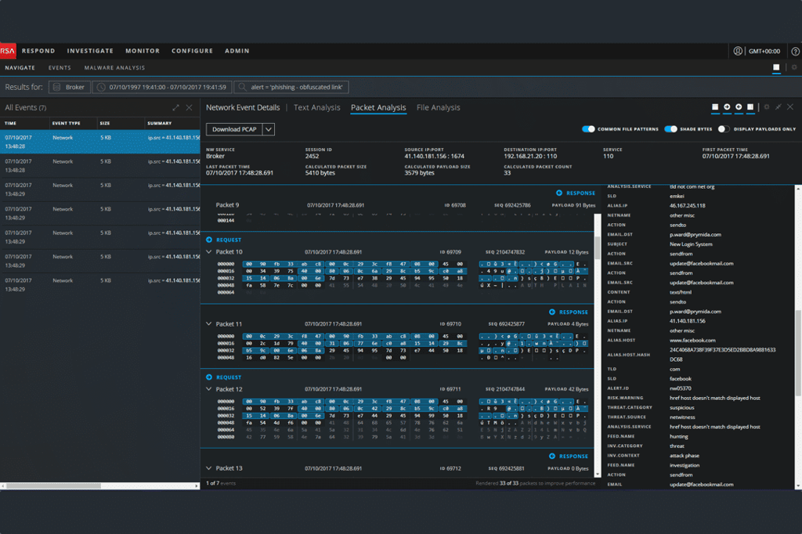The image size is (802, 534).
Task: Open the user profile icon
Action: (738, 51)
